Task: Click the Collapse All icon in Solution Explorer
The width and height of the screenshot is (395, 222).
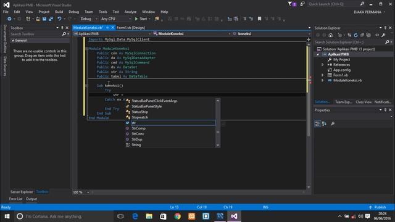Action: pos(362,35)
